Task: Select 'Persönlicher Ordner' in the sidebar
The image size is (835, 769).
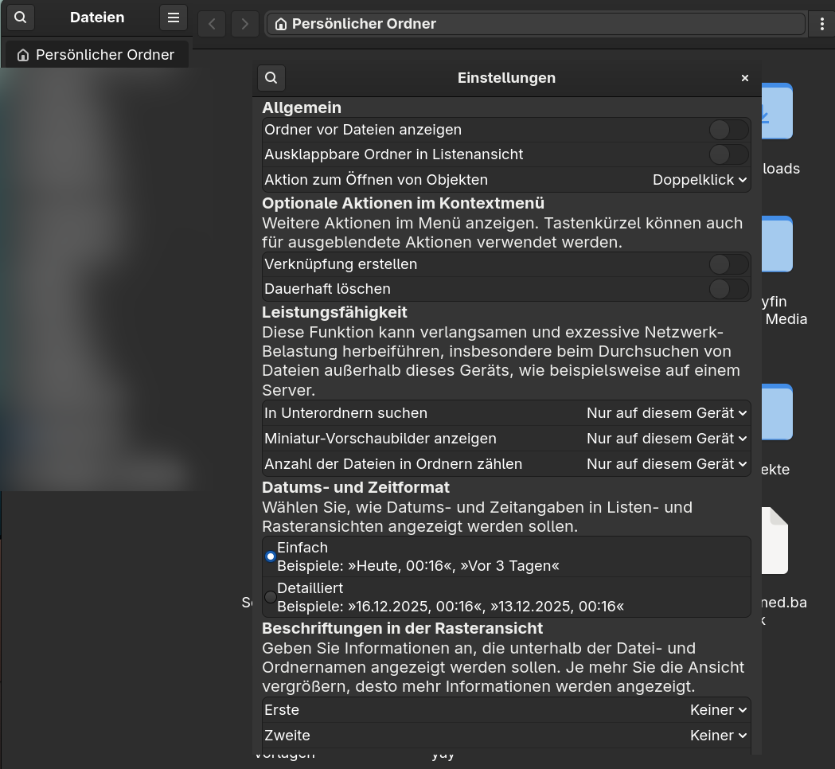Action: pyautogui.click(x=96, y=55)
